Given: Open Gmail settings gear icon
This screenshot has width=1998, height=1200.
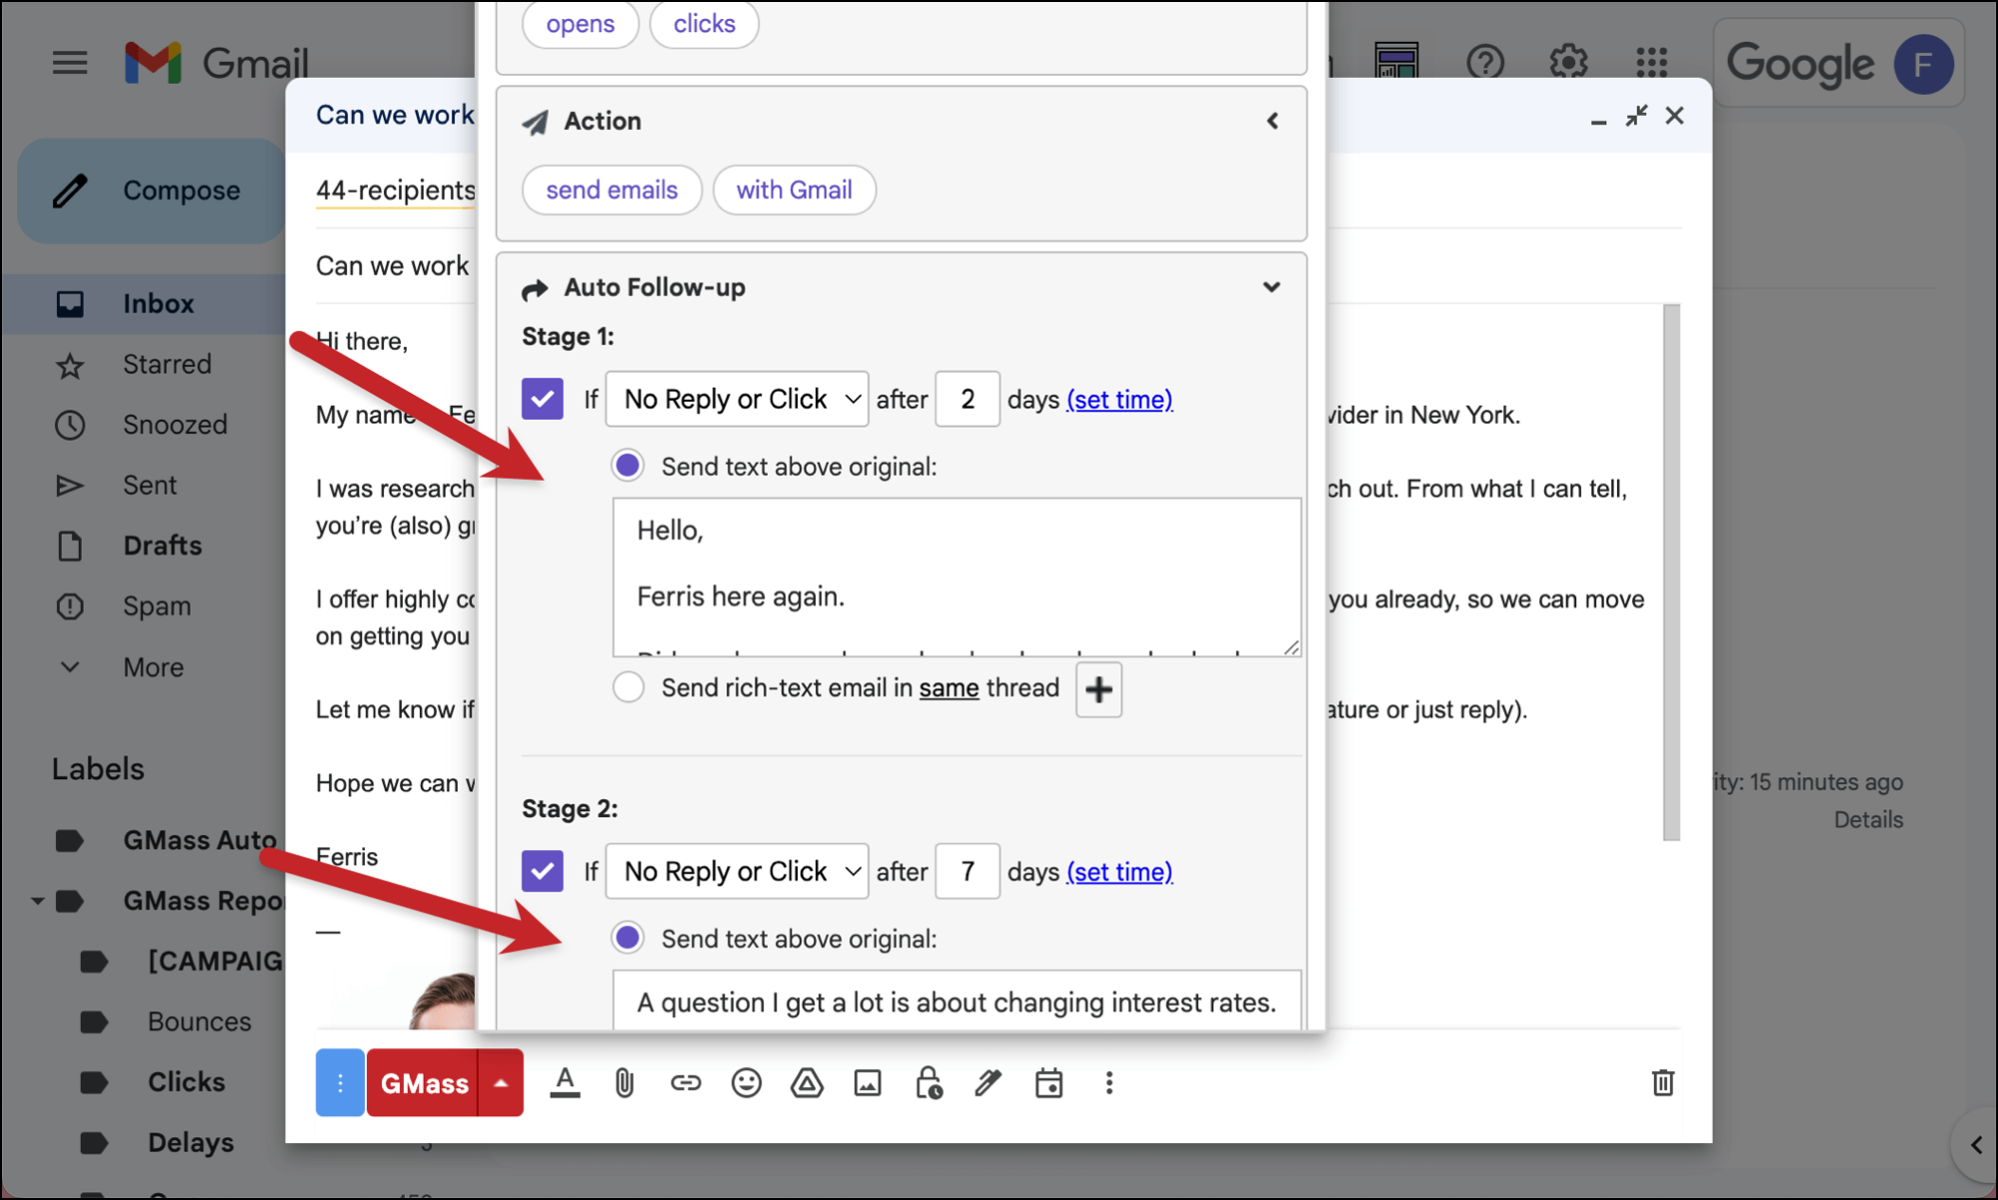Looking at the screenshot, I should [x=1568, y=63].
